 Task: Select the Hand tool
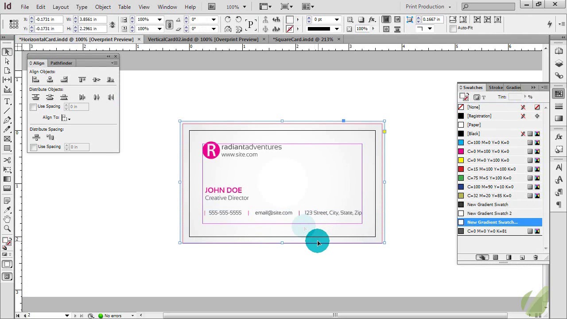click(x=7, y=219)
